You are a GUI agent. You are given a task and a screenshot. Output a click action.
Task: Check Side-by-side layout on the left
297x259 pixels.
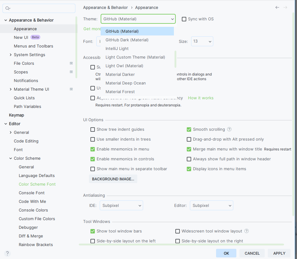click(x=93, y=241)
